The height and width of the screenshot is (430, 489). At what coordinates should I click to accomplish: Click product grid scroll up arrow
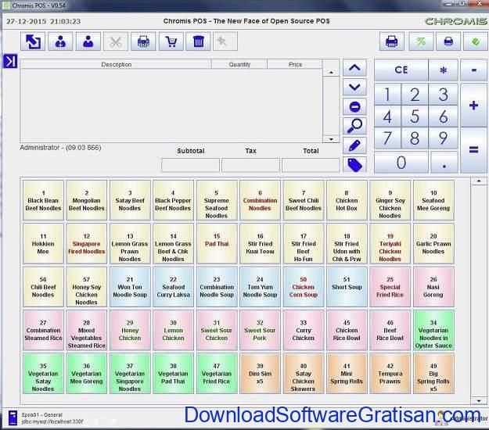[x=478, y=181]
